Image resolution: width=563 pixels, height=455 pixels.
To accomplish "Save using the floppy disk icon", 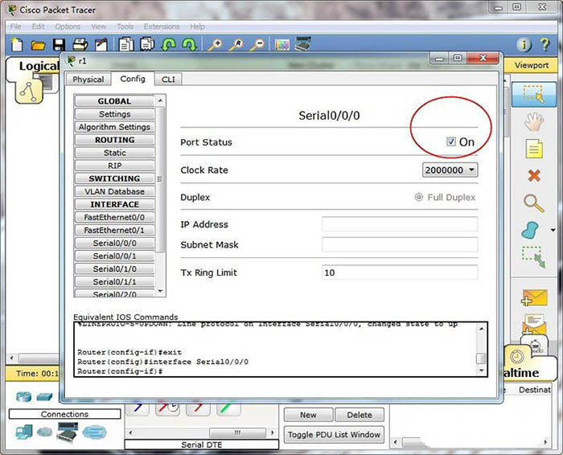I will (x=59, y=45).
